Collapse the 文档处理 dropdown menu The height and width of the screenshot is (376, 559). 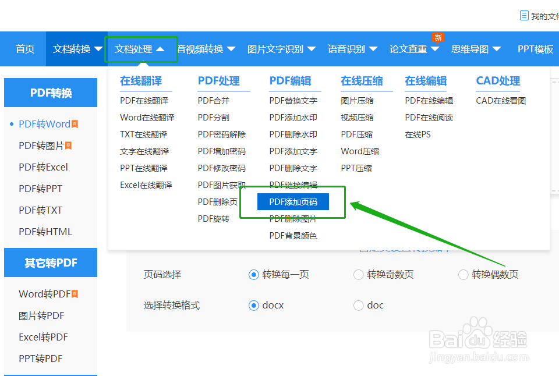tap(141, 49)
